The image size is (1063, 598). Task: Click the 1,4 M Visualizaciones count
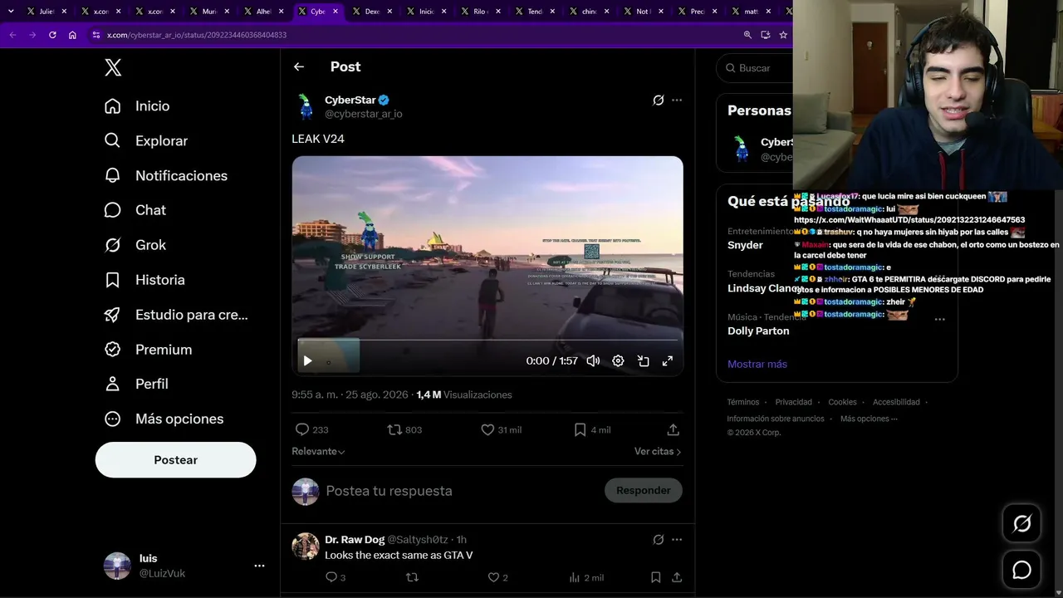[464, 395]
